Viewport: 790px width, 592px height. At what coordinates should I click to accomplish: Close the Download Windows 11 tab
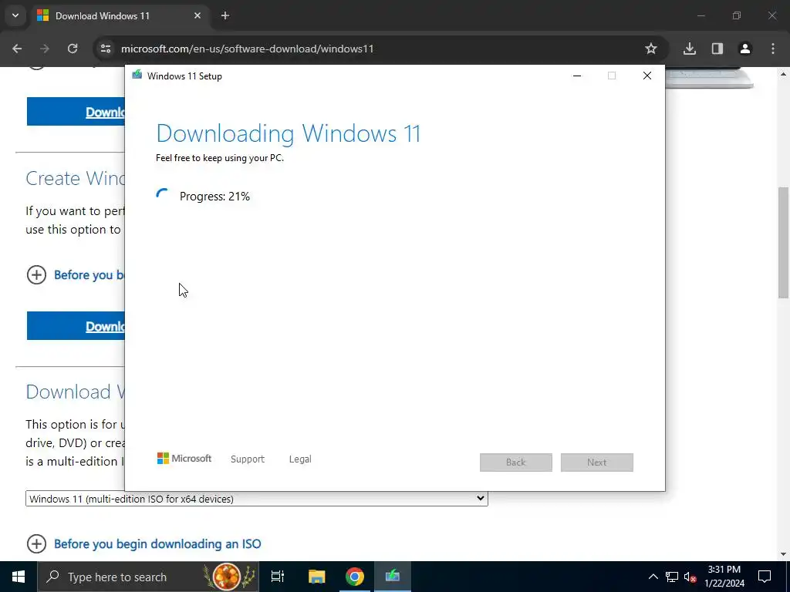pyautogui.click(x=197, y=15)
